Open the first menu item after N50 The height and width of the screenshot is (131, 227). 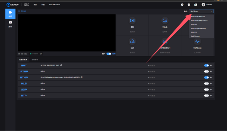click(35, 5)
